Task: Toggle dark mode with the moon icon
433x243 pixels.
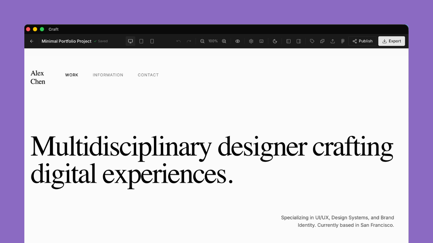Action: coord(275,41)
